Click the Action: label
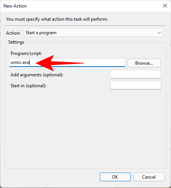This screenshot has height=188, width=171. 13,33
